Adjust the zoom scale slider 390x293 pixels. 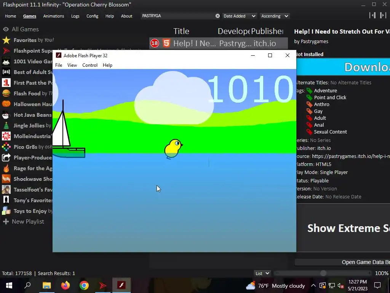point(323,273)
